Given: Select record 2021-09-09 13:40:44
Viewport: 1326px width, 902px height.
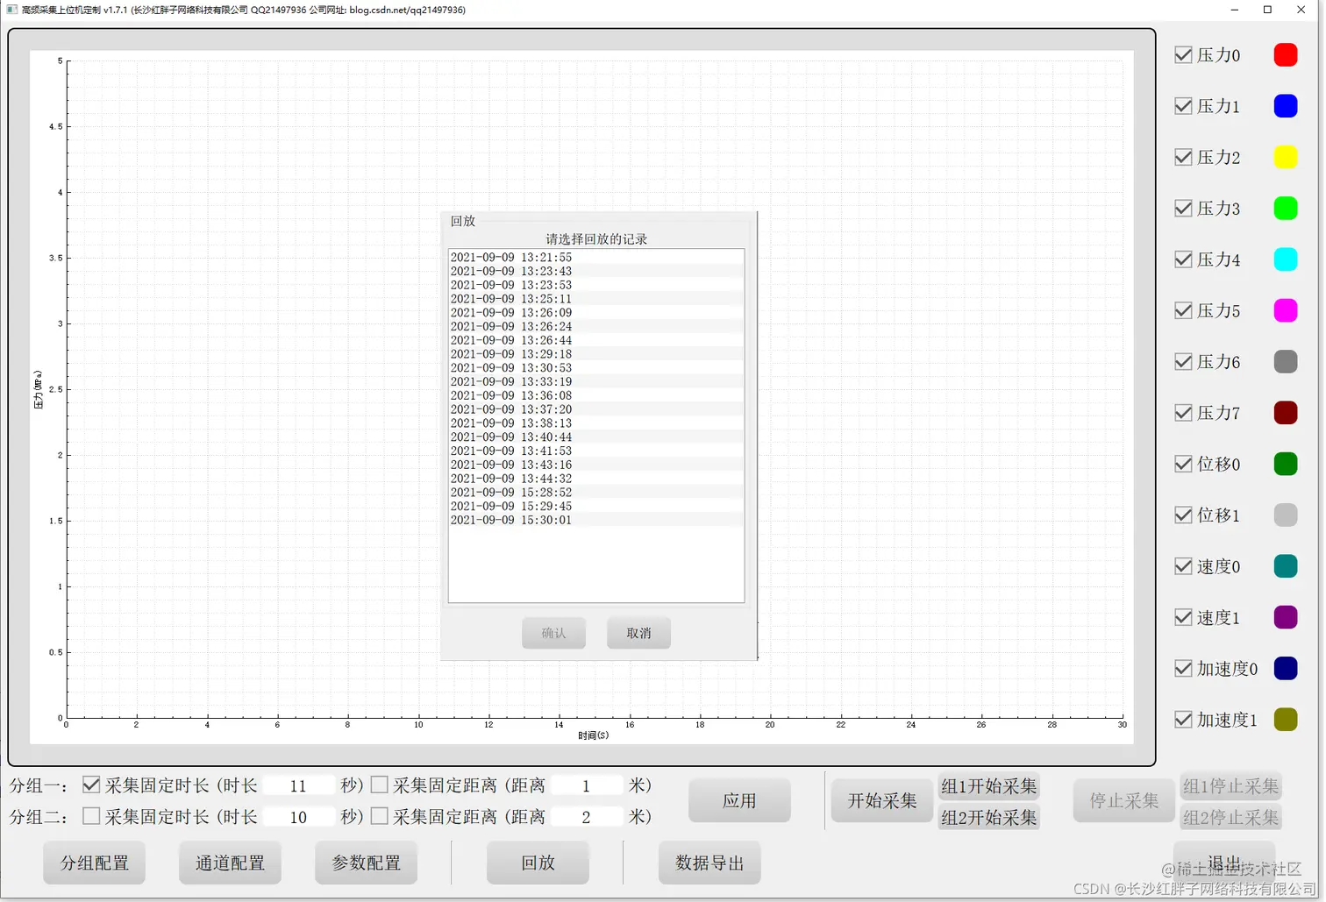Looking at the screenshot, I should click(595, 437).
